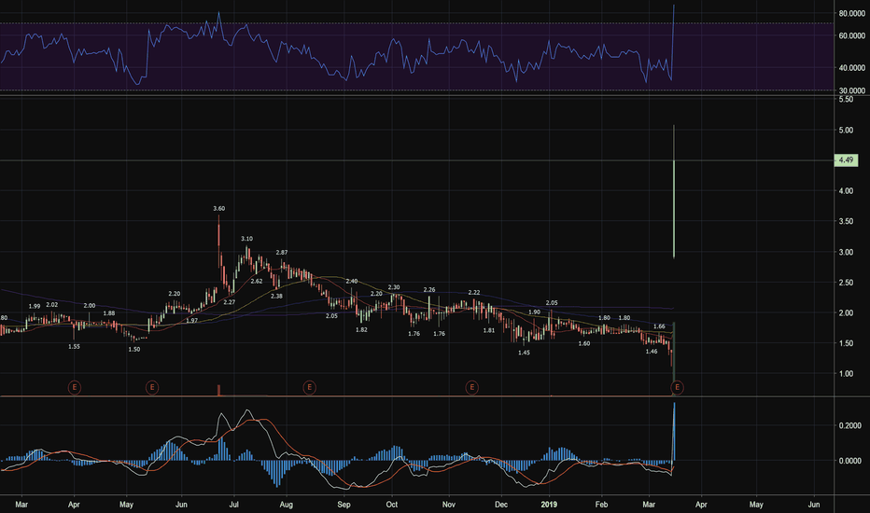Click the 1.97 price label
Viewport: 870px width, 513px height.
[x=192, y=321]
